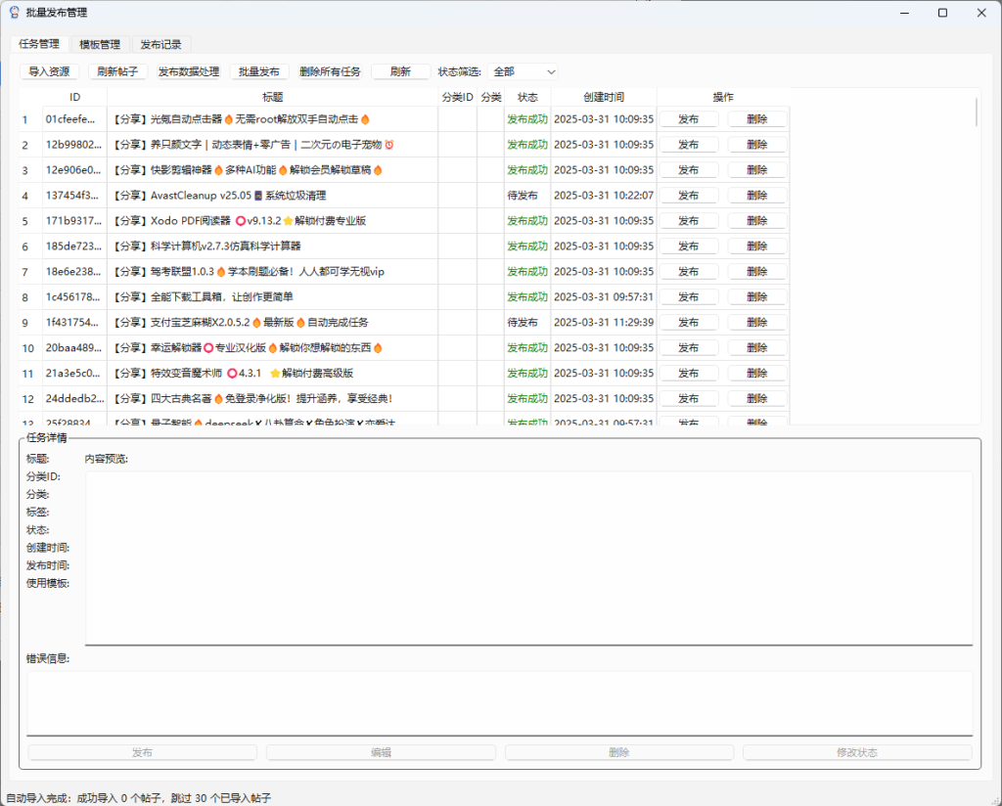Select row 8 全能下载工具箱 title cell
1002x806 pixels.
272,297
